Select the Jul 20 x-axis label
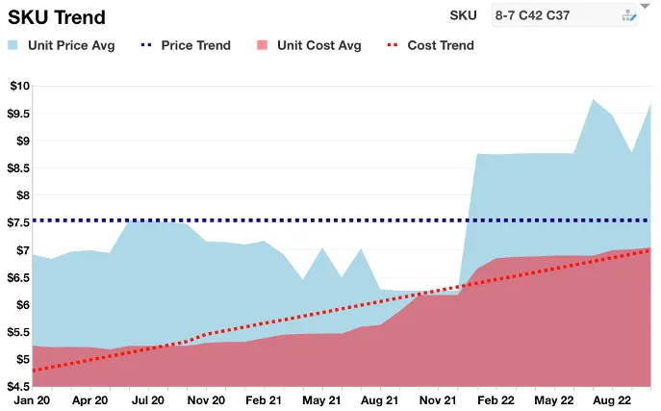This screenshot has height=411, width=661. (x=148, y=400)
